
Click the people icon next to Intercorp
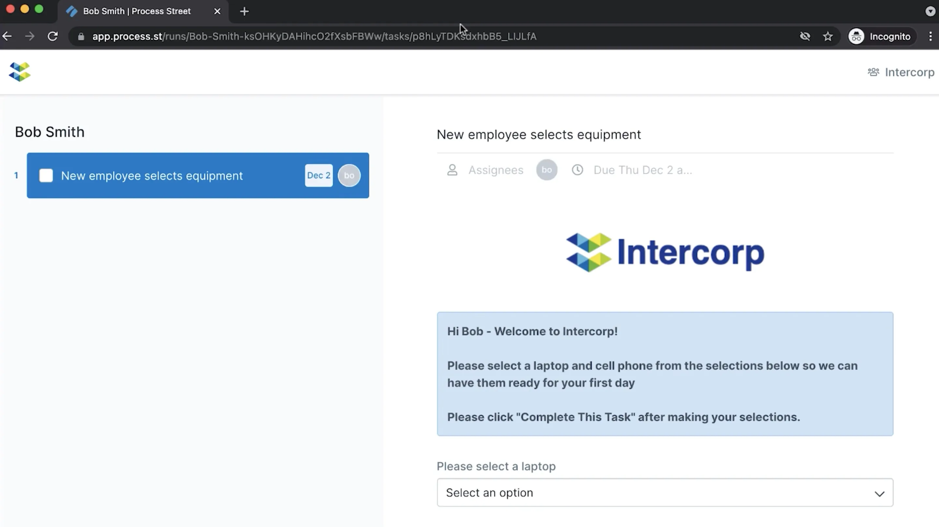click(x=873, y=72)
